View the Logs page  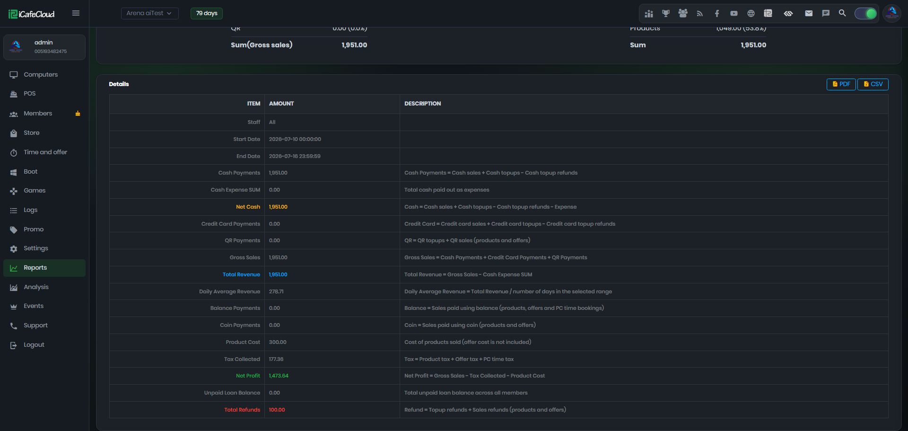(x=44, y=210)
